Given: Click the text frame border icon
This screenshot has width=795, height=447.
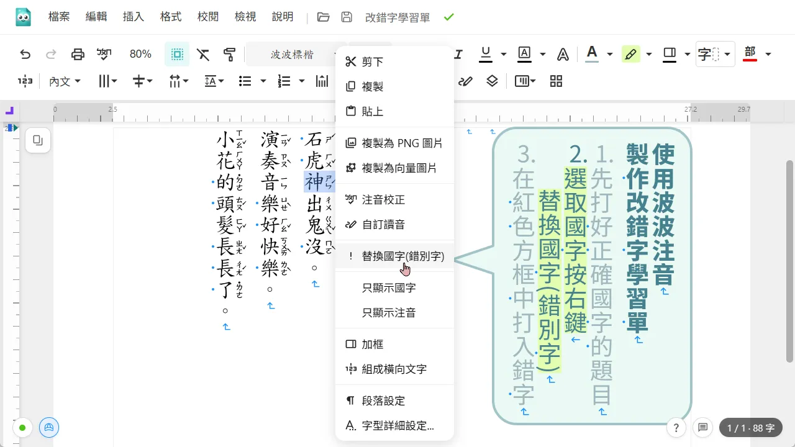Looking at the screenshot, I should click(x=670, y=54).
